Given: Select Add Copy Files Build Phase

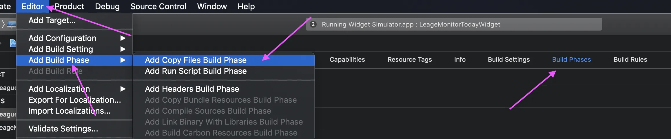Looking at the screenshot, I should click(x=196, y=60).
